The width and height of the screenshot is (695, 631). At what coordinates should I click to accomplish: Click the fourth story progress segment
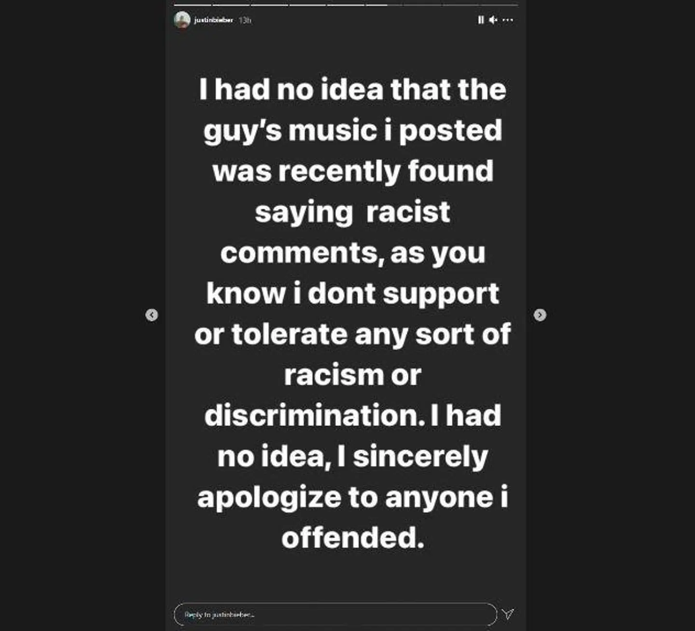click(307, 5)
